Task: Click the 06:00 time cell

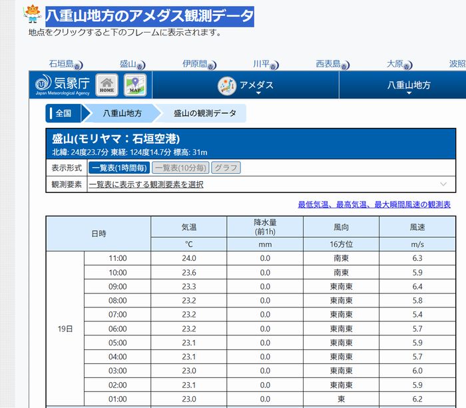Action: 117,329
